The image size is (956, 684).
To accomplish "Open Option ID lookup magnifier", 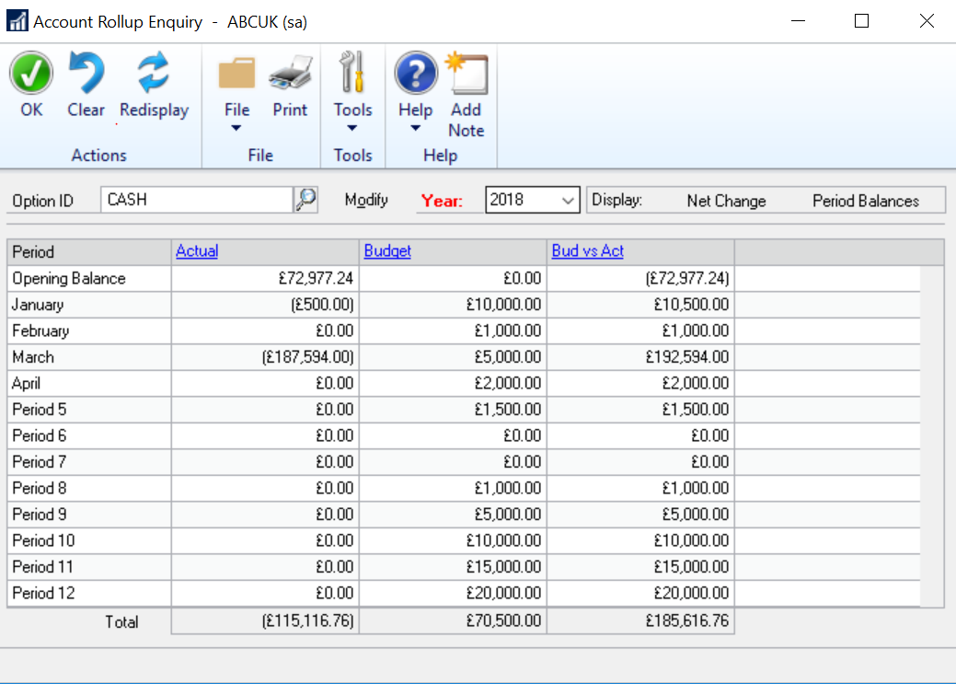I will [305, 200].
